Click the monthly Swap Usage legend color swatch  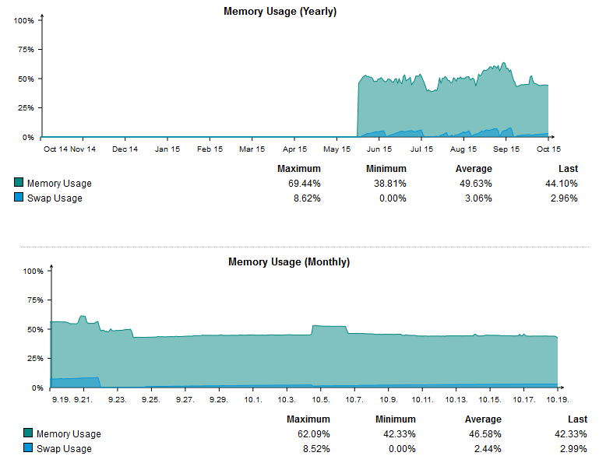pos(28,448)
